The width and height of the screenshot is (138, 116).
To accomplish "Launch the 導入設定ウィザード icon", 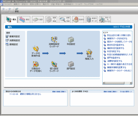I will point(54,67).
